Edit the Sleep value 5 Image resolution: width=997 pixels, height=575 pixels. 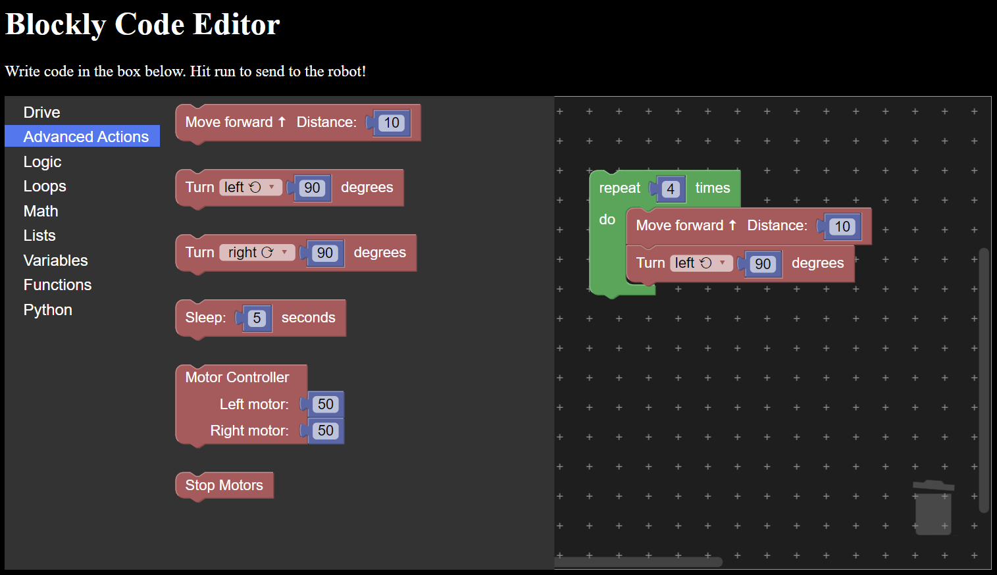point(257,318)
